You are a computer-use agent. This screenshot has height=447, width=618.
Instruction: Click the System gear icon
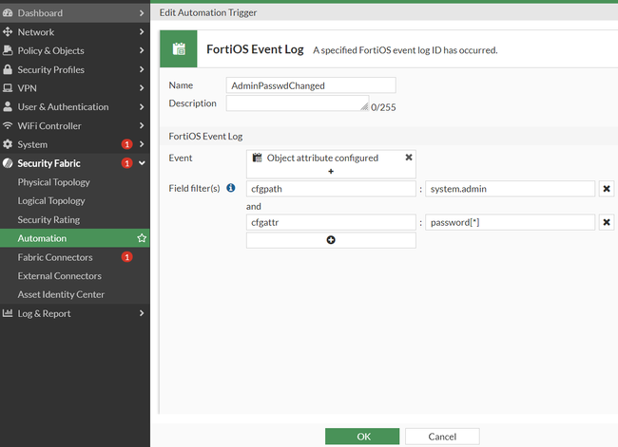tap(8, 144)
